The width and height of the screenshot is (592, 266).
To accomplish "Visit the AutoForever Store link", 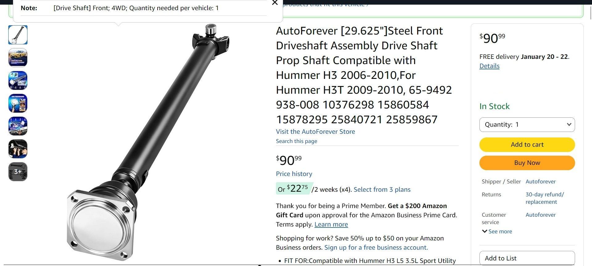I will [x=315, y=132].
